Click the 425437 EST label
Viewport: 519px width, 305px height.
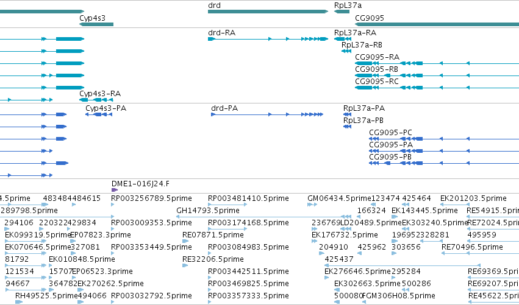coord(339,259)
